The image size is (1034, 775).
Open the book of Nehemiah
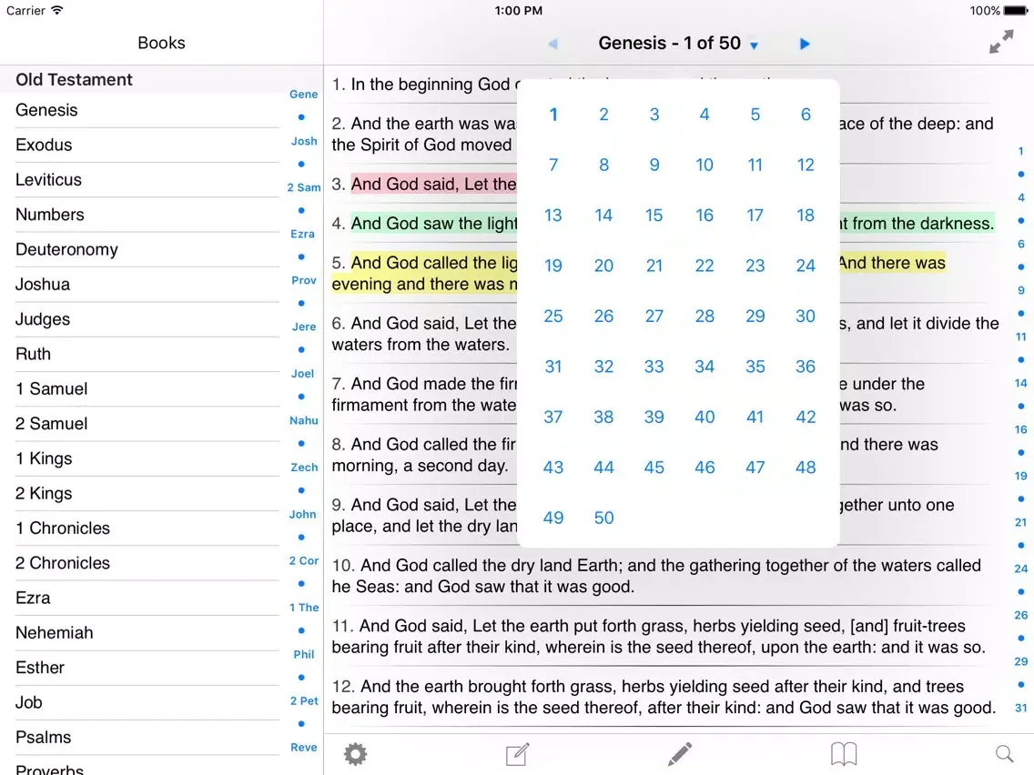(x=147, y=633)
